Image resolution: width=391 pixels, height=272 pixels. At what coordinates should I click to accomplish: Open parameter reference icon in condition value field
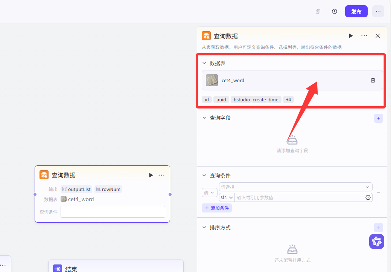pos(368,197)
